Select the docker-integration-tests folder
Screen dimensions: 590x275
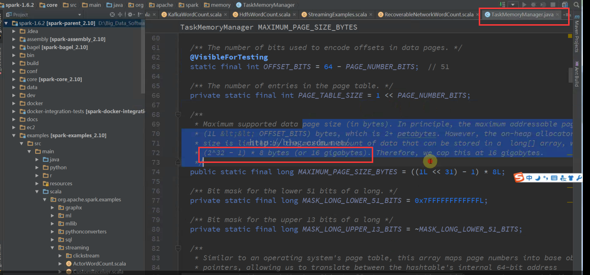pos(82,111)
